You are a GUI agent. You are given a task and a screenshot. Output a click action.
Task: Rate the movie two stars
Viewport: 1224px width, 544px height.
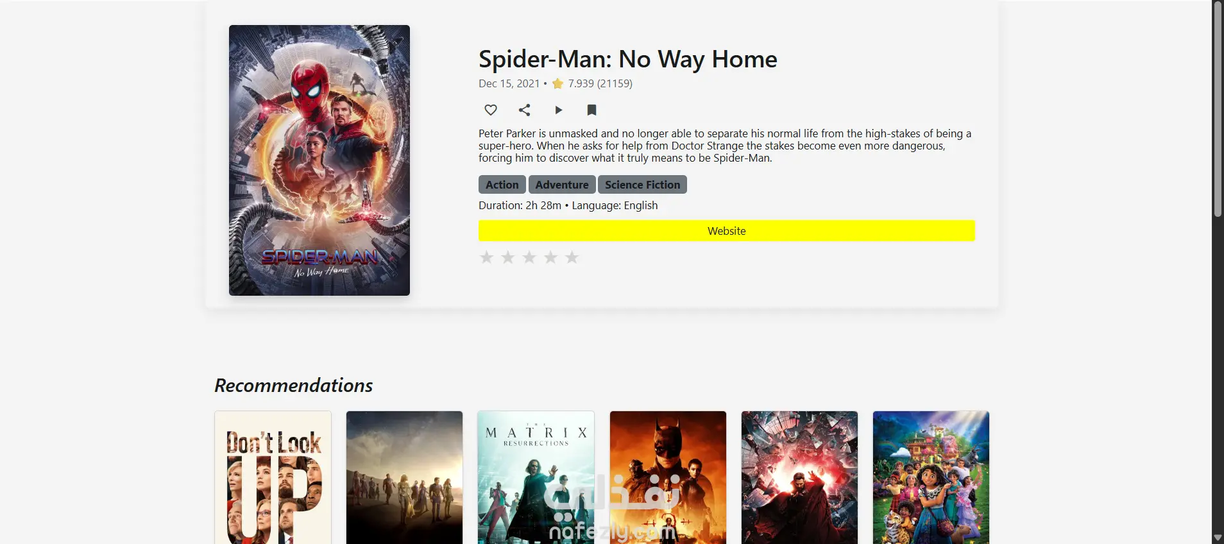coord(507,257)
